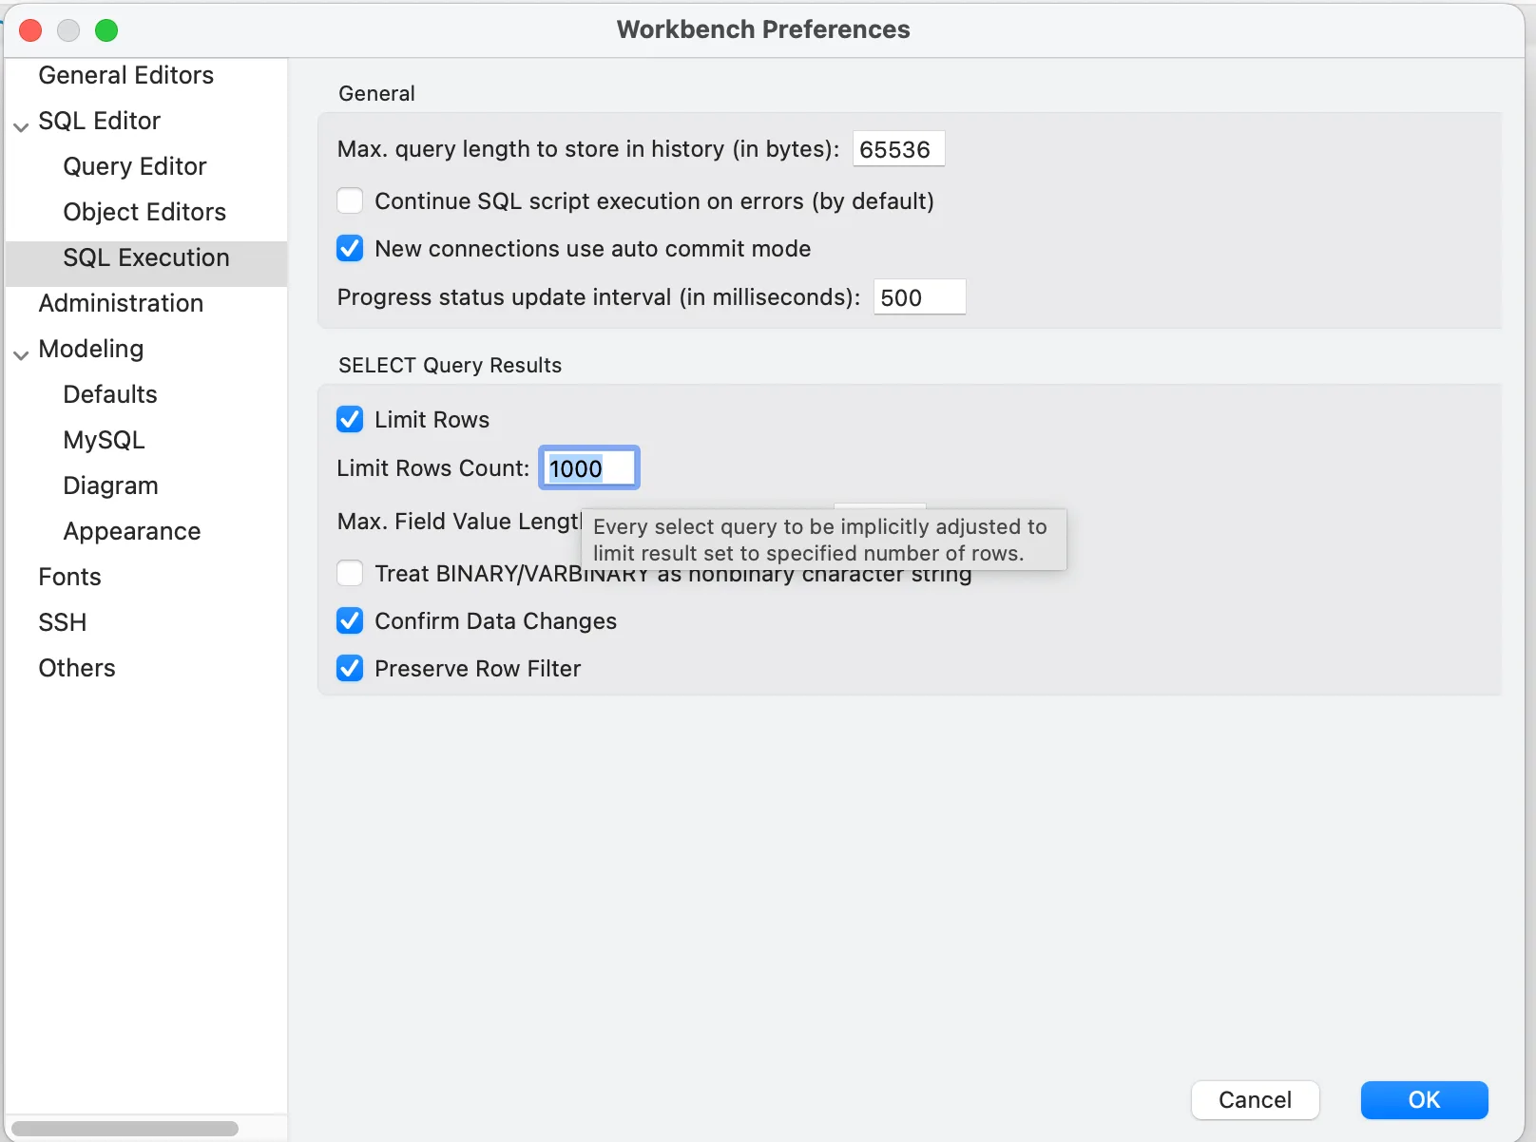Collapse the Modeling tree section
Image resolution: width=1536 pixels, height=1142 pixels.
(x=21, y=354)
